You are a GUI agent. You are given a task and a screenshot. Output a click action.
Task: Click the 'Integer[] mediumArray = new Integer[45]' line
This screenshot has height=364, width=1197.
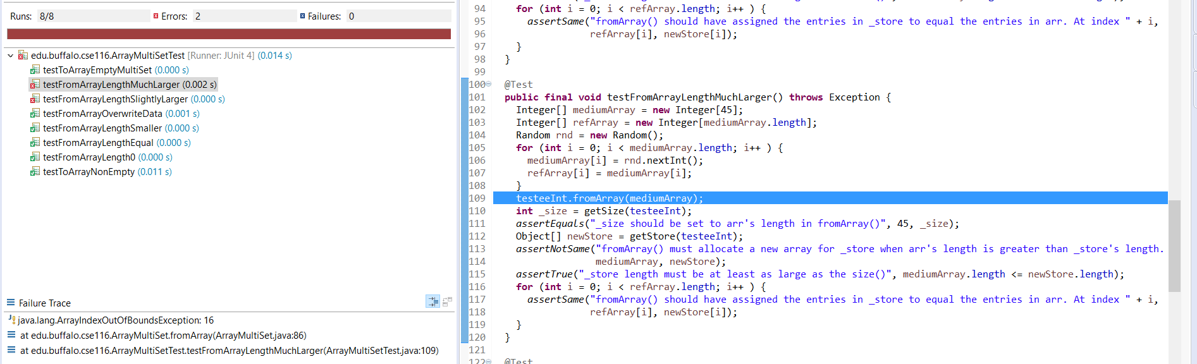(629, 110)
